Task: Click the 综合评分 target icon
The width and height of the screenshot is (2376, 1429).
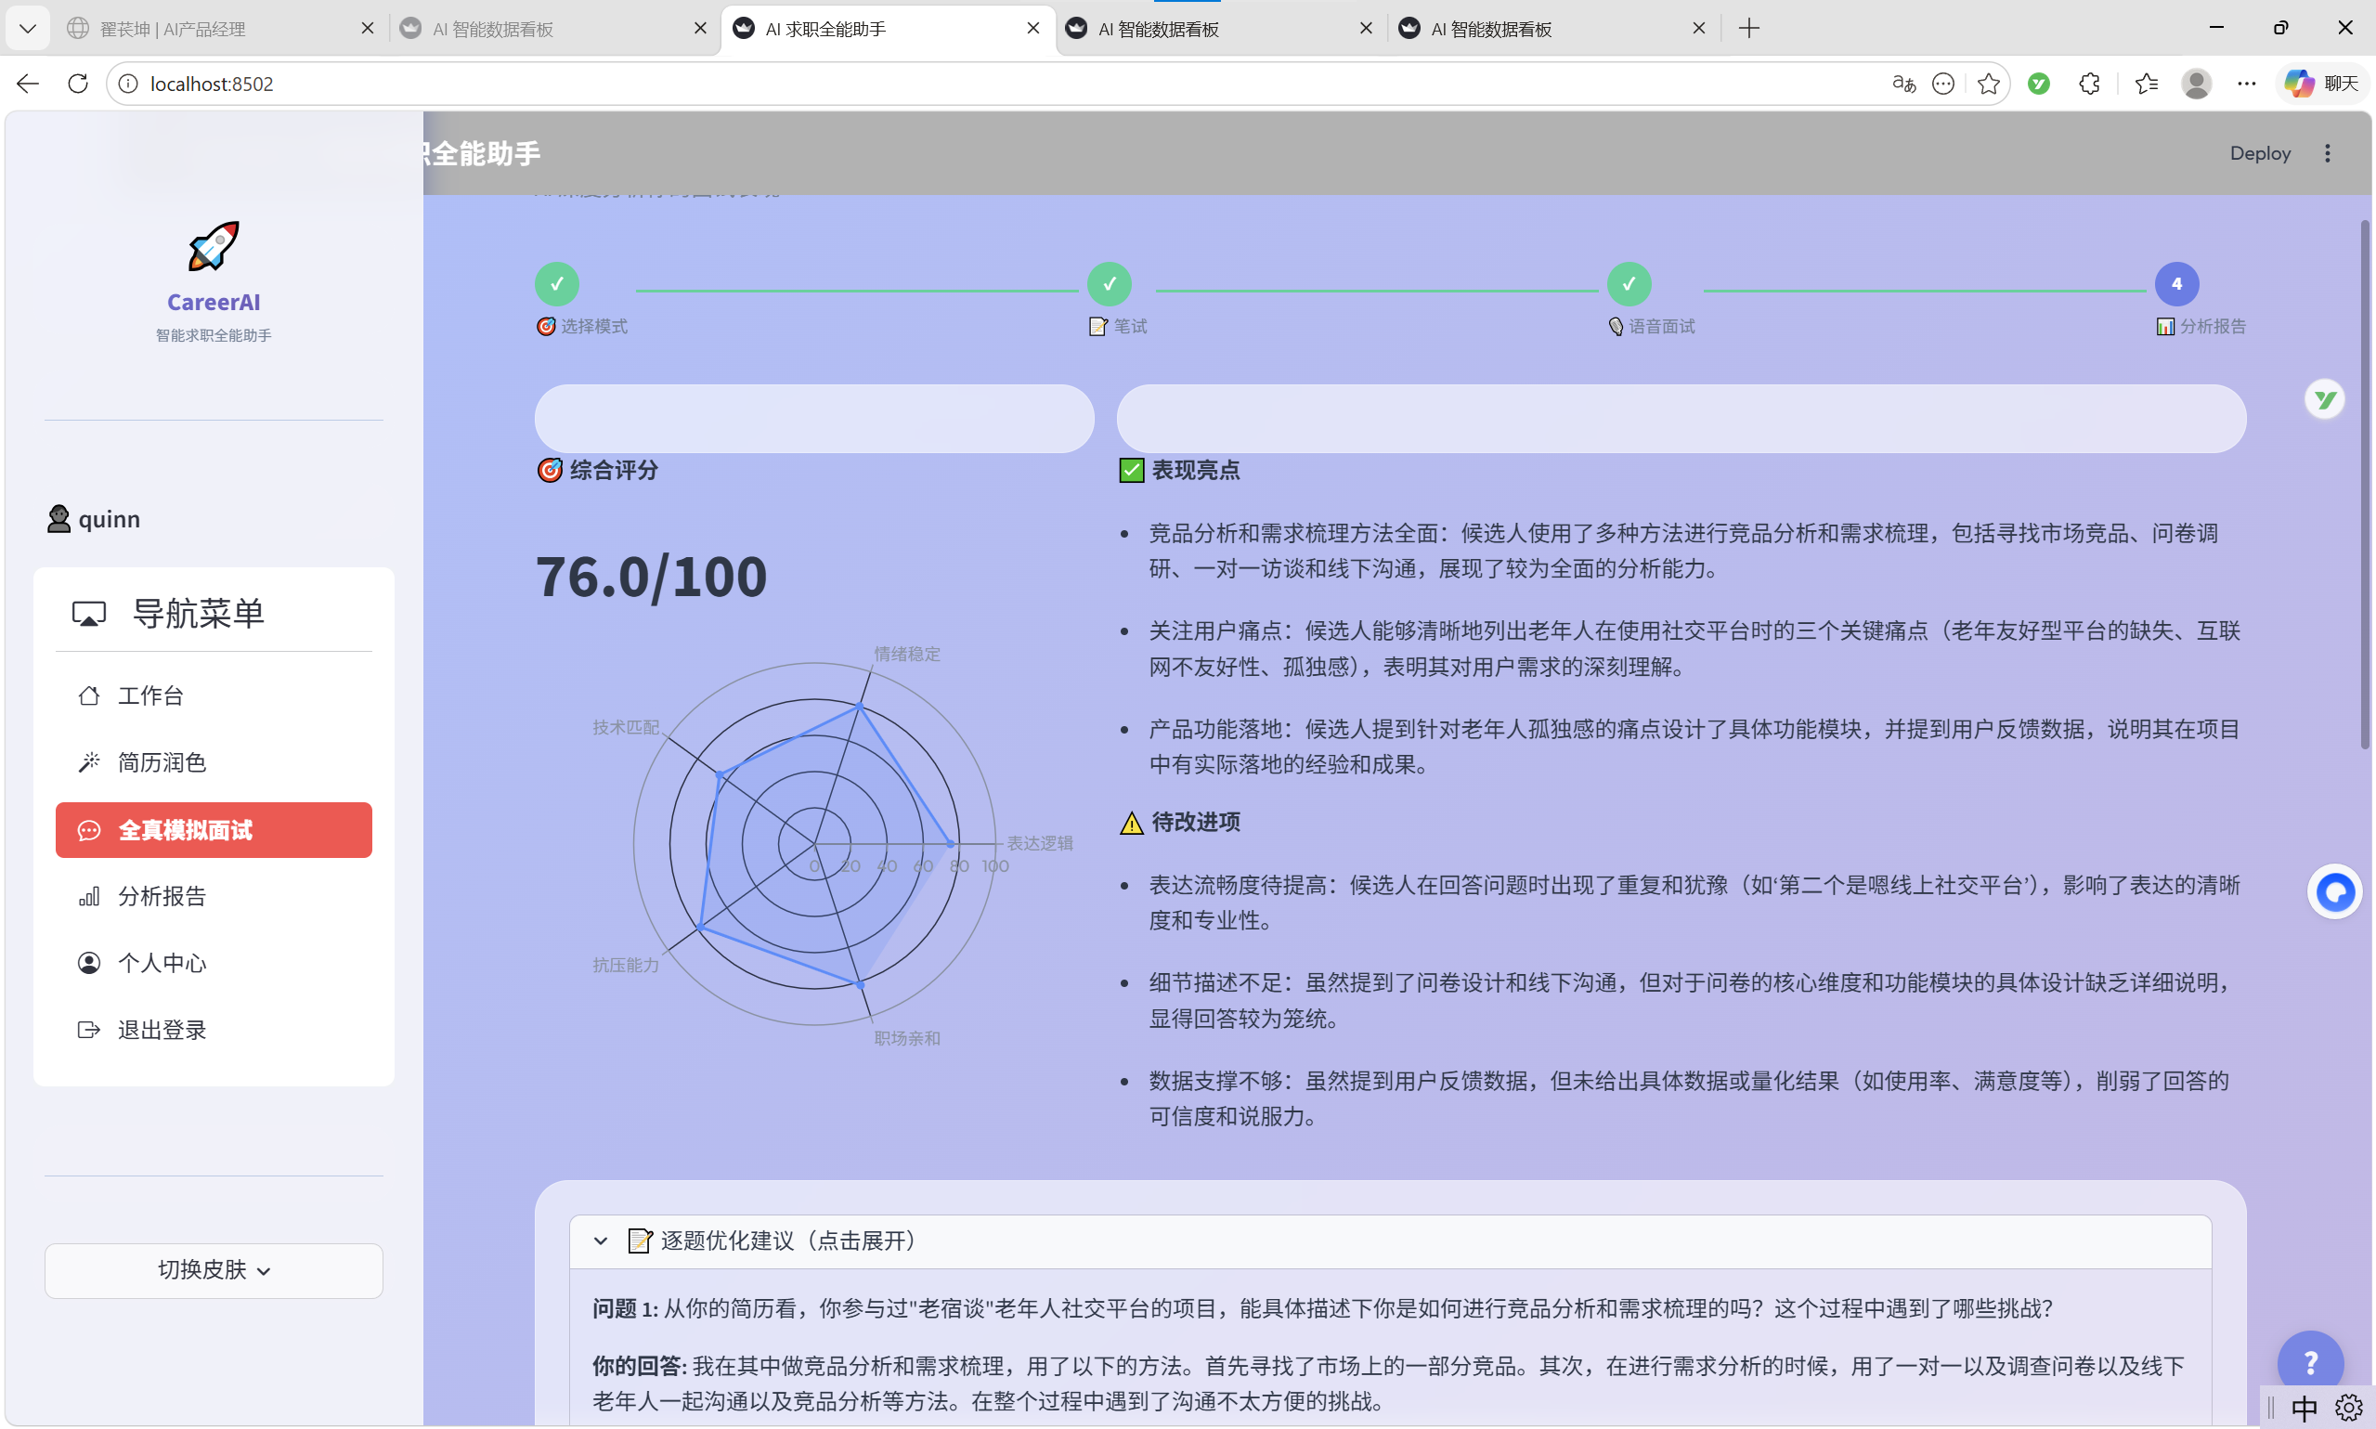Action: coord(548,470)
